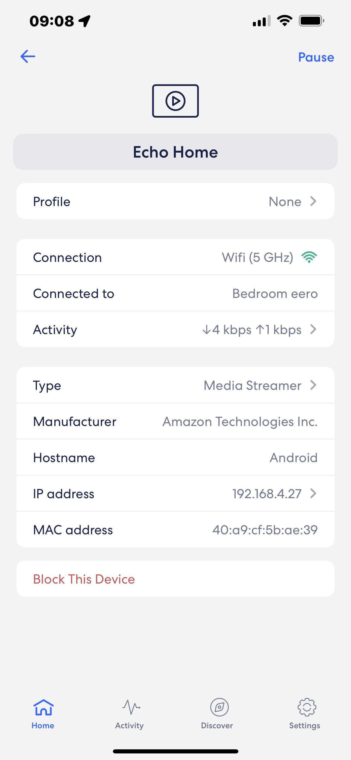Tap the back arrow icon
Screen dimensions: 351x760
[x=28, y=56]
